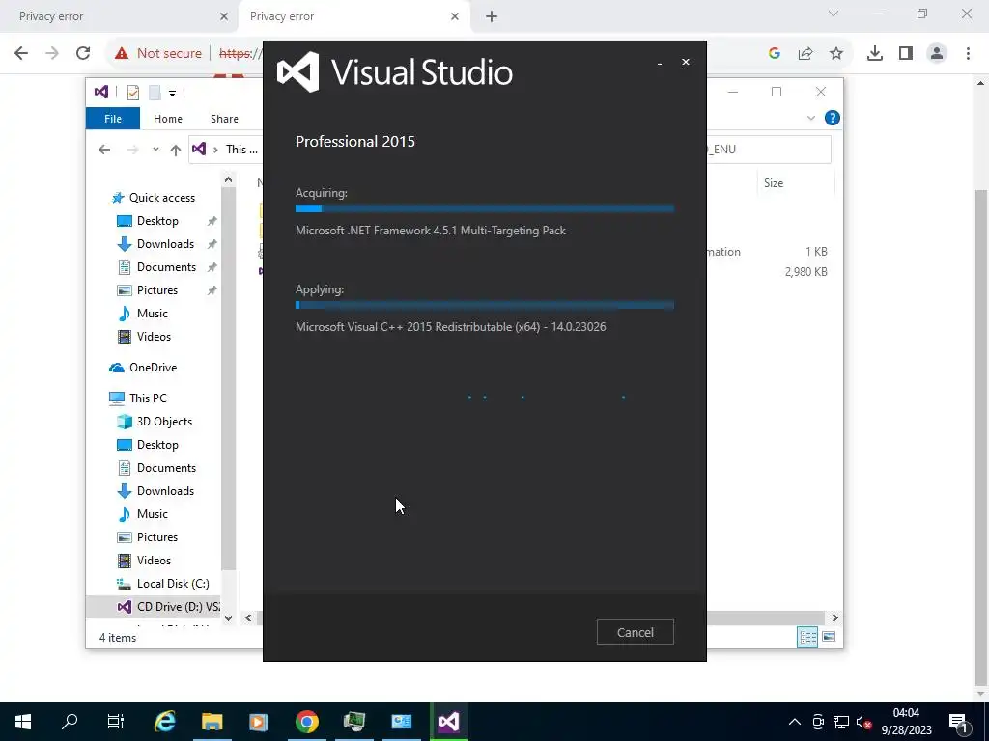Click Properties icon in Explorer quick access toolbar
Image resolution: width=989 pixels, height=741 pixels.
(x=133, y=93)
